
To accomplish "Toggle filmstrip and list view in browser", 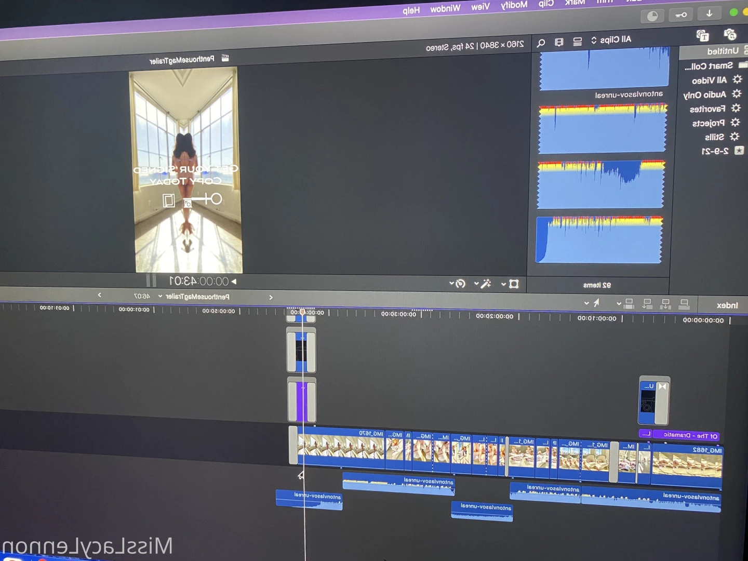I will pos(577,42).
